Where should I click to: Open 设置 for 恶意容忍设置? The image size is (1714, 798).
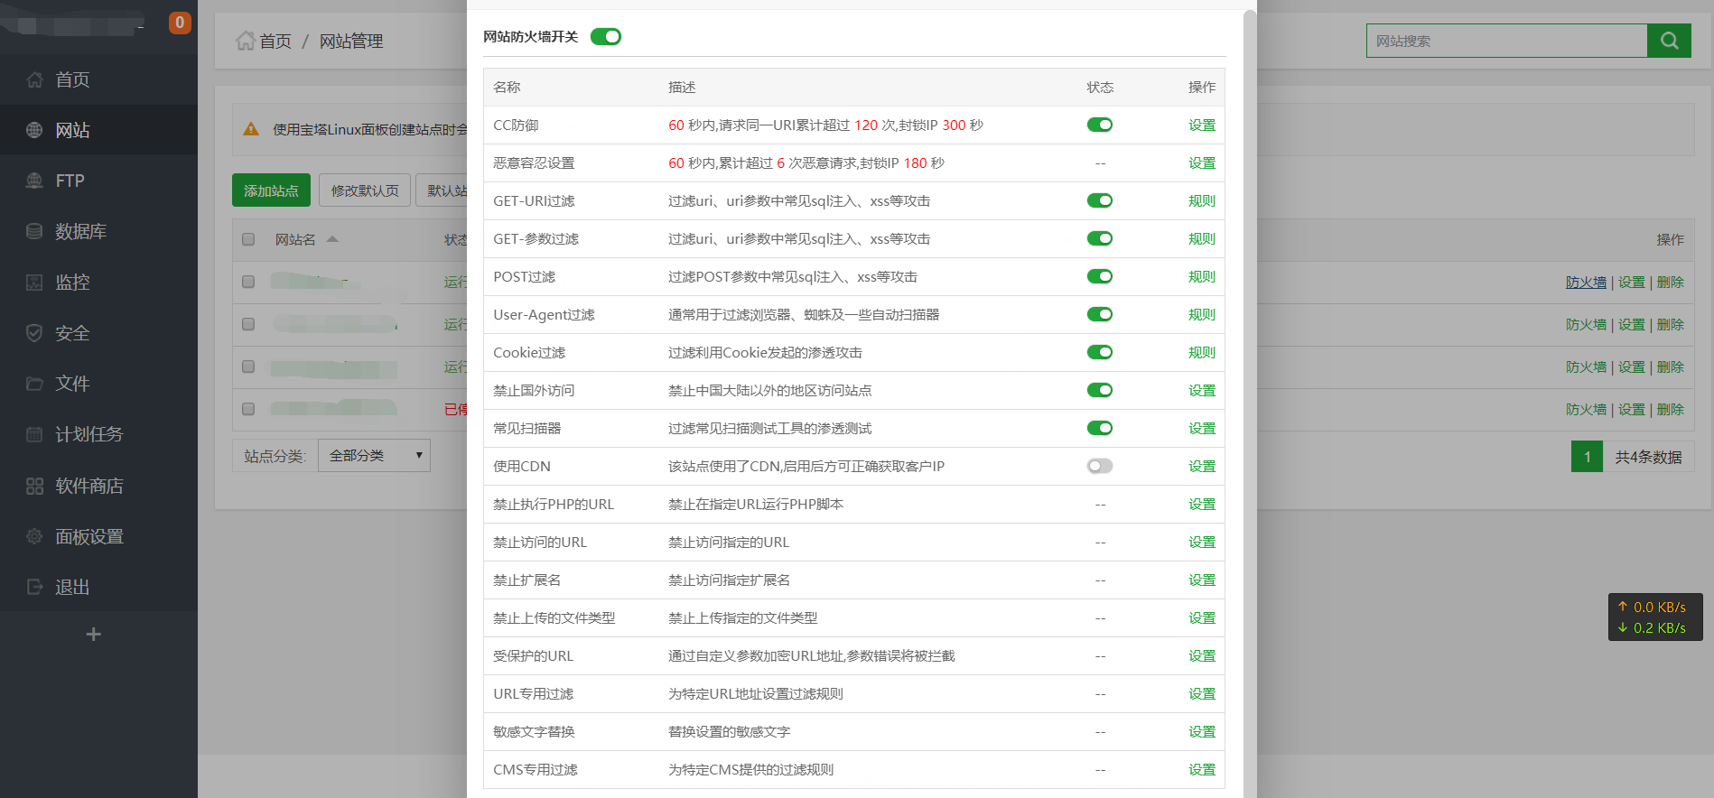[x=1202, y=162]
